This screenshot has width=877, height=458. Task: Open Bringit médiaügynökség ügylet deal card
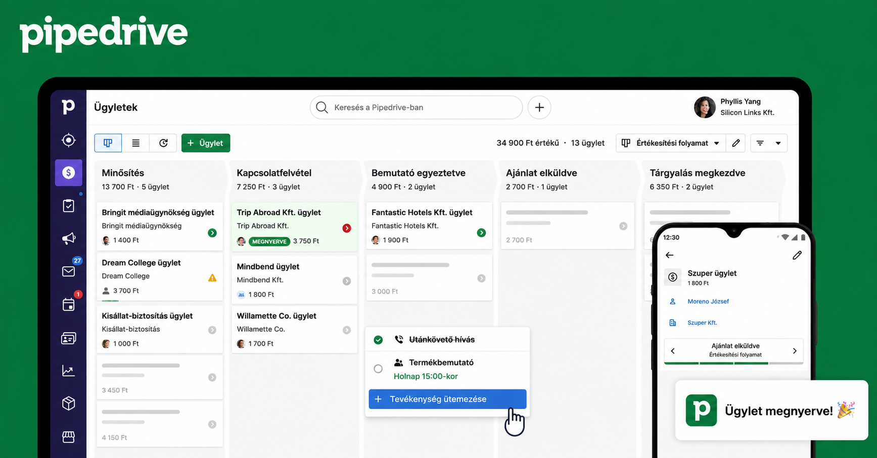(160, 226)
